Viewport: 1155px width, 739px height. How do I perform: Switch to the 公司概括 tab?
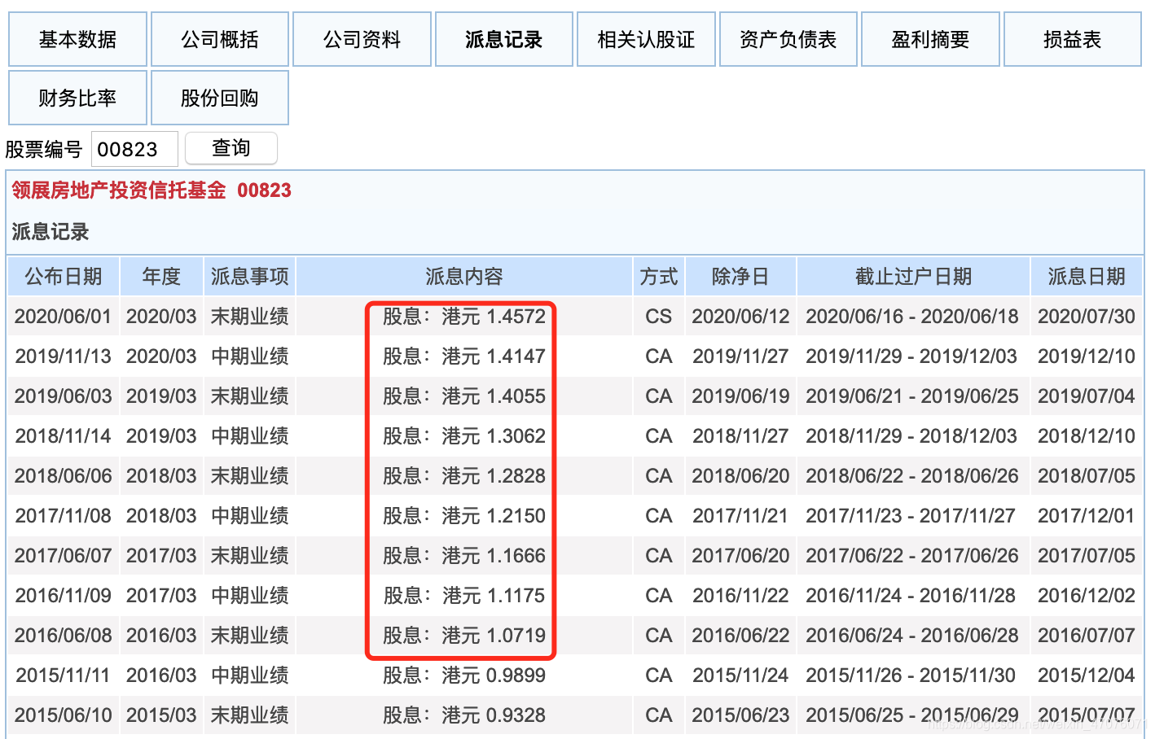click(220, 39)
